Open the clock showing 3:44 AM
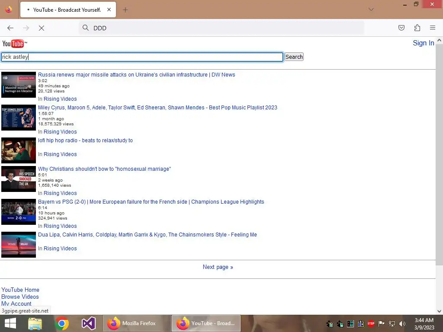 [424, 324]
